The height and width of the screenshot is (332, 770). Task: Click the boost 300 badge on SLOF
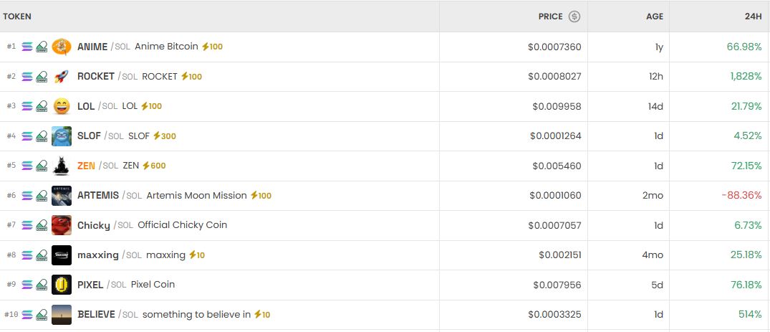[164, 136]
